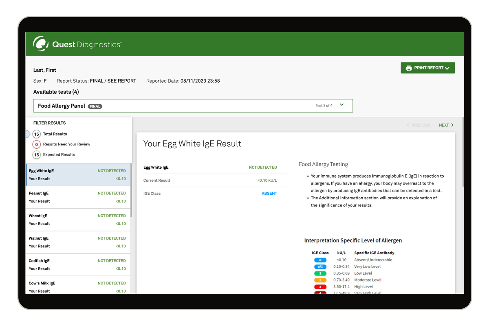Image resolution: width=489 pixels, height=326 pixels.
Task: Click the results list vertical scrollbar
Action: click(x=131, y=192)
